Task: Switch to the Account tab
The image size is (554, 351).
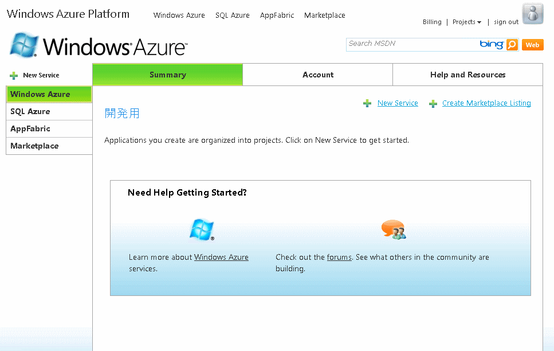Action: click(317, 75)
